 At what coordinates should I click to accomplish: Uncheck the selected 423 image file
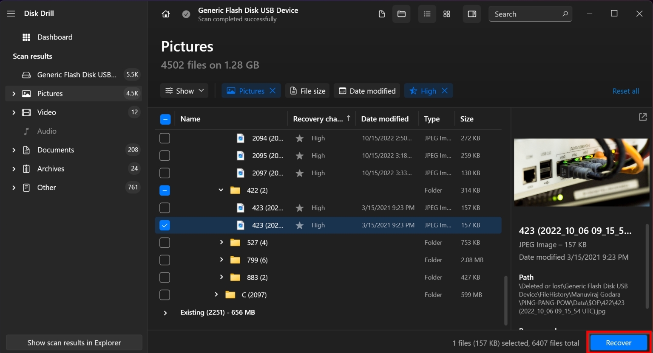pos(165,225)
